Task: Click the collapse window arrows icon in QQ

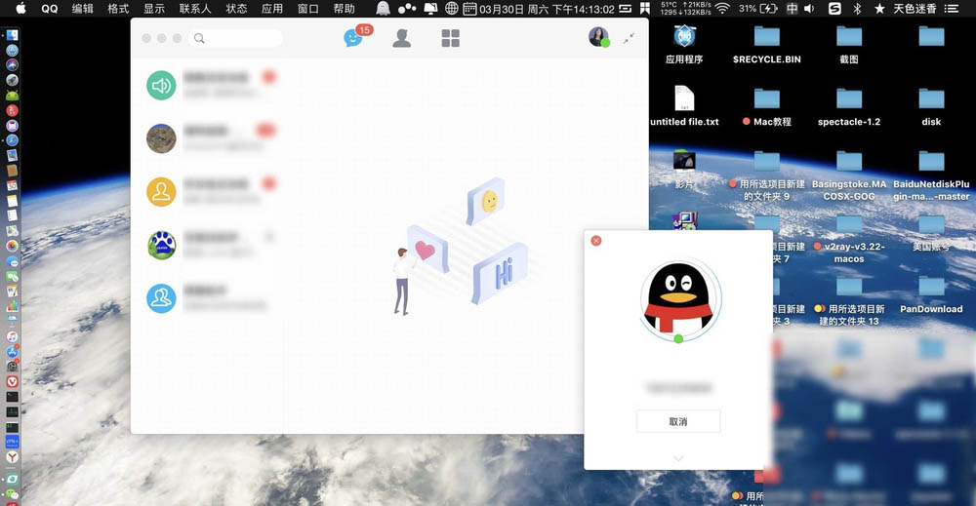Action: pyautogui.click(x=630, y=38)
